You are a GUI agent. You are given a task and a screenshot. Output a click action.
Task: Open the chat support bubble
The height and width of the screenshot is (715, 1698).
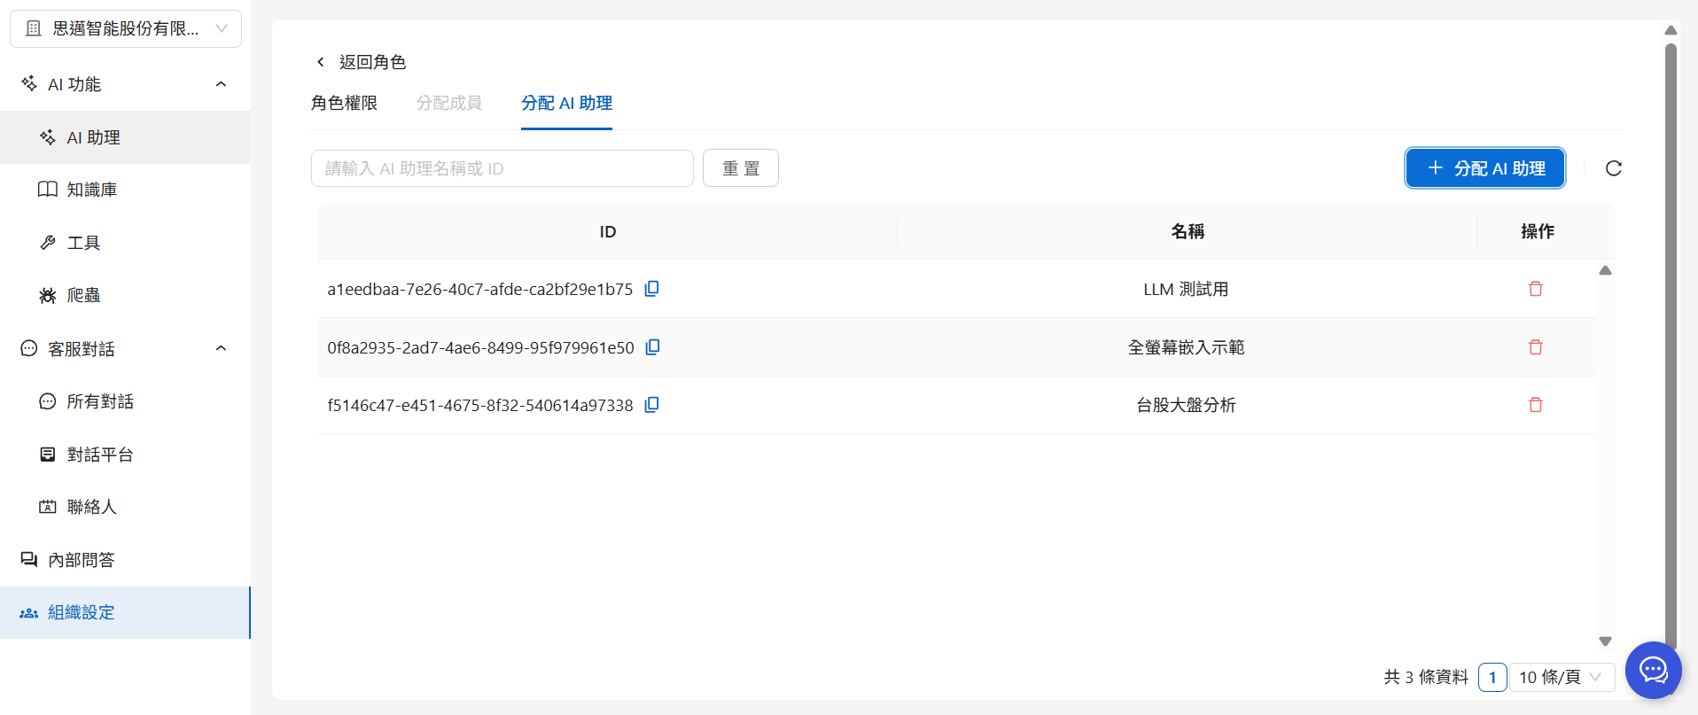1653,670
